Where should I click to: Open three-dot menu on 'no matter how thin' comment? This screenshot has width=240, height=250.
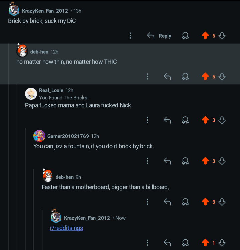point(147,76)
